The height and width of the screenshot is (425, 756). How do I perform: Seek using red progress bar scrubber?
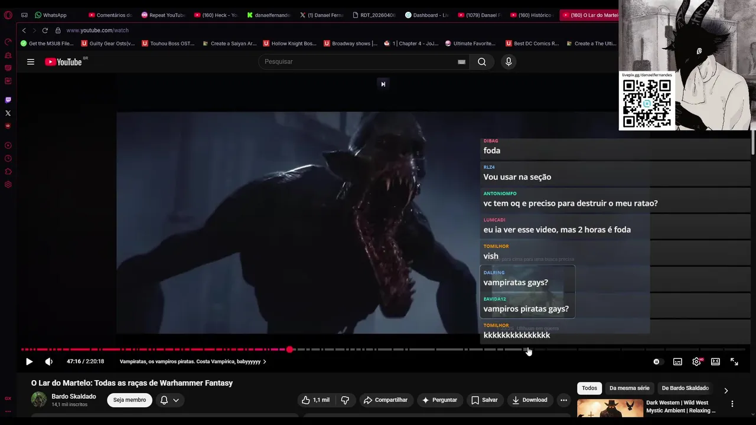(x=290, y=349)
